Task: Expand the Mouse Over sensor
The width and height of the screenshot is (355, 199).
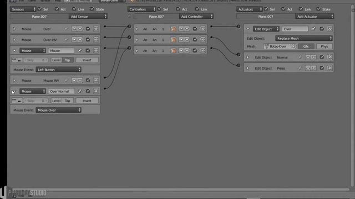Action: click(14, 29)
